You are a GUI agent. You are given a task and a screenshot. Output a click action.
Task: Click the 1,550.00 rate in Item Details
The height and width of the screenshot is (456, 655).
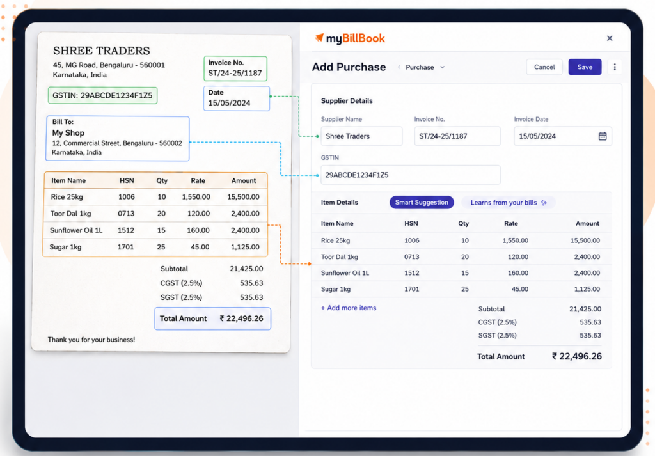click(x=515, y=240)
